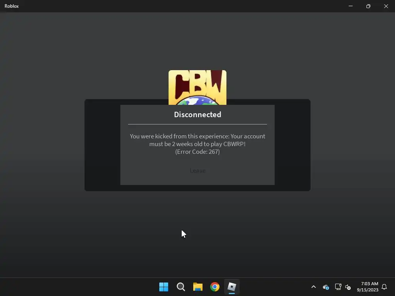Click the Leave button in dialog
The width and height of the screenshot is (395, 296).
[x=197, y=171]
